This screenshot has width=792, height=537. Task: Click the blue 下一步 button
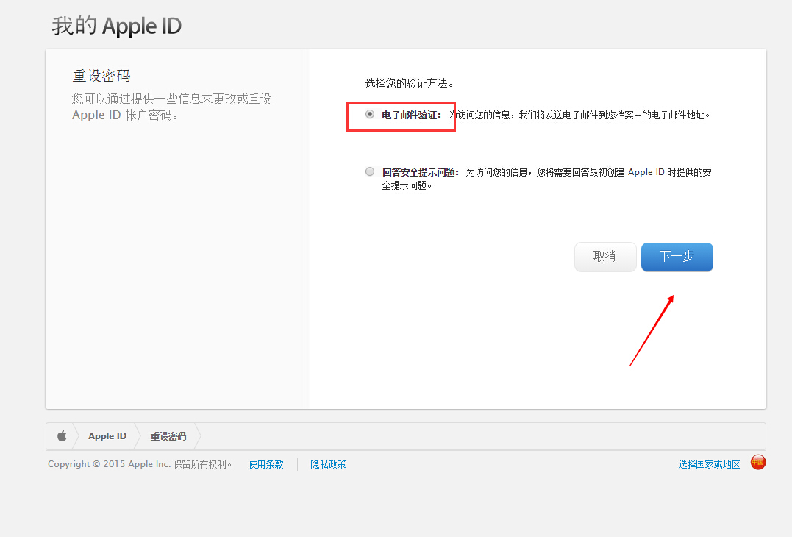pos(677,257)
